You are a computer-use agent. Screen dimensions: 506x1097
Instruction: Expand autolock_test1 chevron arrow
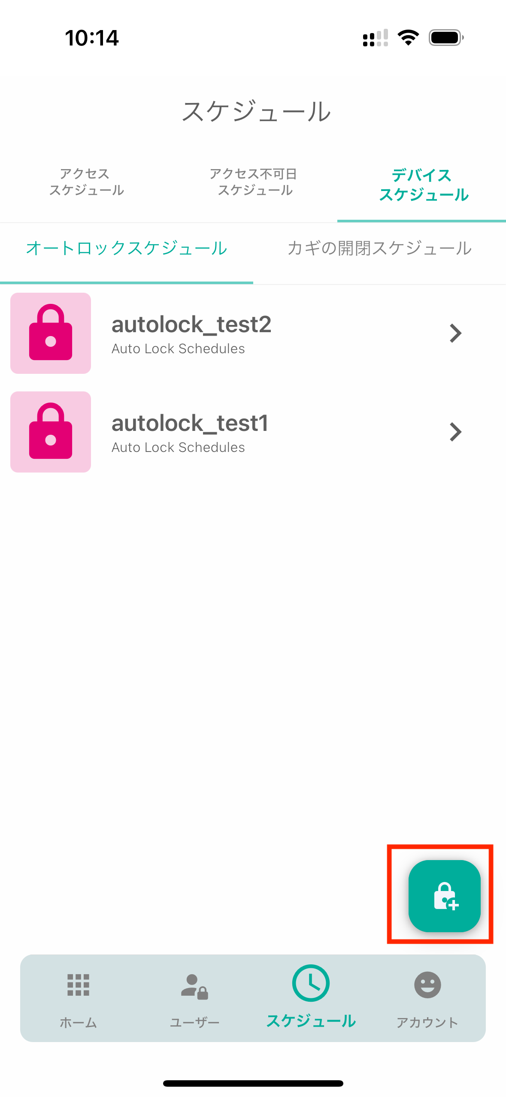(x=455, y=432)
